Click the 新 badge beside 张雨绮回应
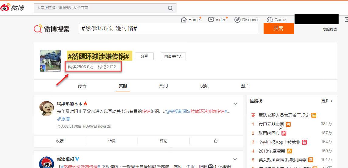Screen dimensions: 348x168 (284, 133)
